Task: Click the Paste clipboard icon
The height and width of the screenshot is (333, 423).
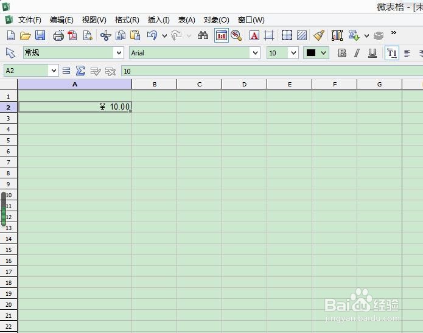Action: click(x=135, y=35)
